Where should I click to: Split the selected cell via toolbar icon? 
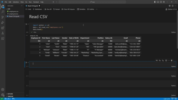click(x=166, y=61)
